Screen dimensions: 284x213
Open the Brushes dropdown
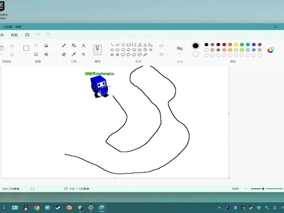click(x=98, y=53)
